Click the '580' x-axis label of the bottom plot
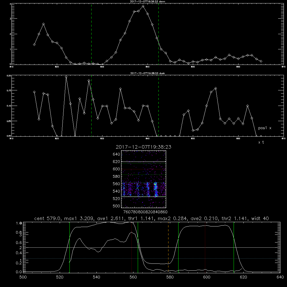This screenshot has width=287, height=287. click(170, 277)
